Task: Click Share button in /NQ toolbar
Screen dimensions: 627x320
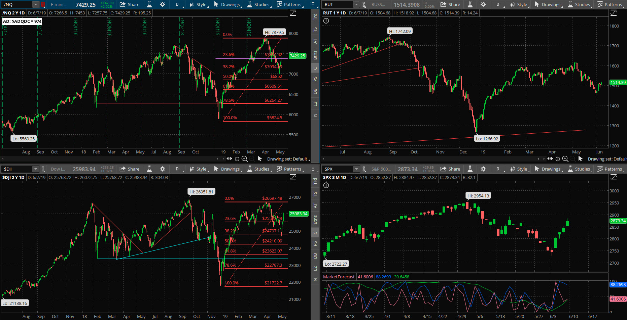Action: [130, 4]
